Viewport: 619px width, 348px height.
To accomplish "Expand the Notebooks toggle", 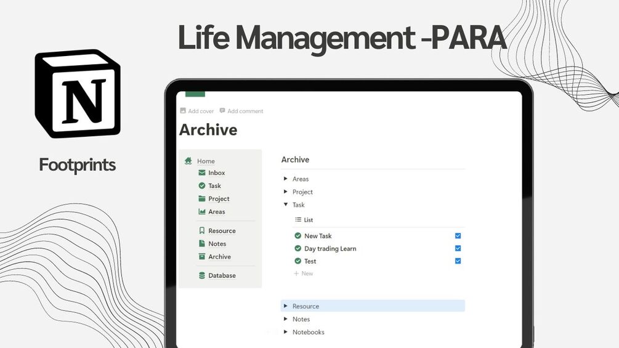I will tap(285, 332).
